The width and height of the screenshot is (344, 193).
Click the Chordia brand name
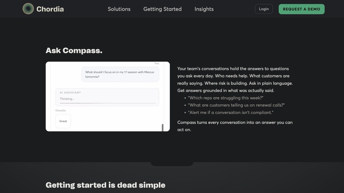pyautogui.click(x=50, y=9)
